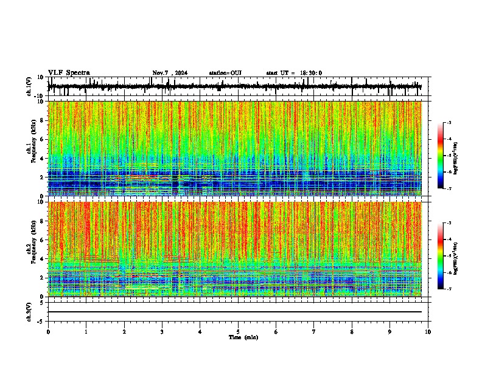482x372 pixels.
Task: Select the "Time (min)" axis label
Action: coord(243,337)
